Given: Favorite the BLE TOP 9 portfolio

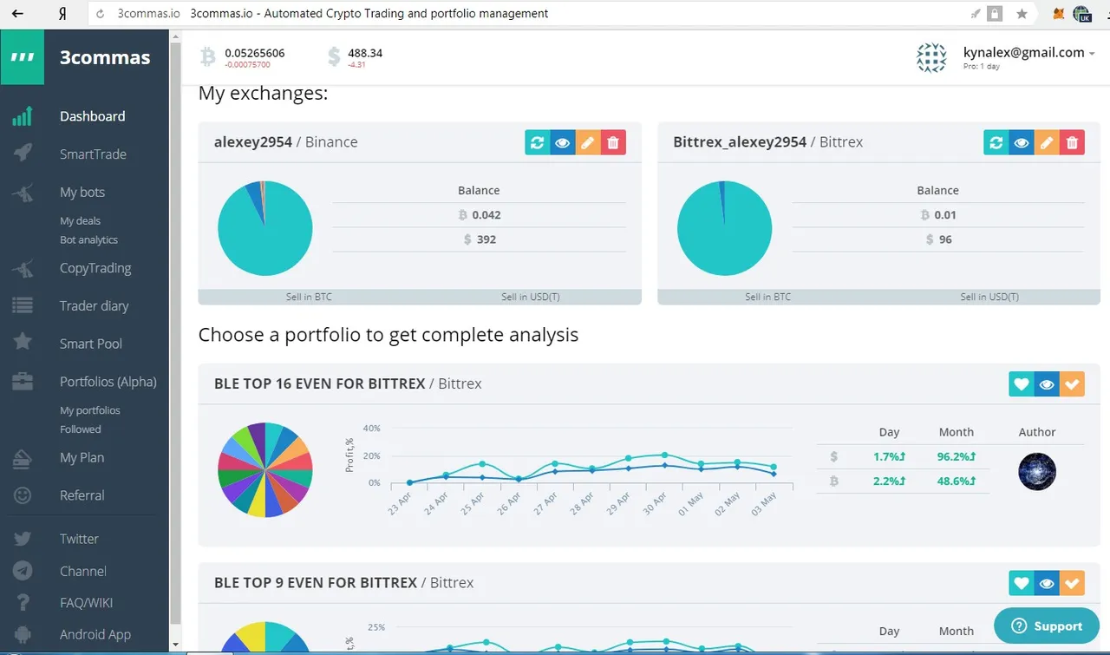Looking at the screenshot, I should pos(1022,584).
